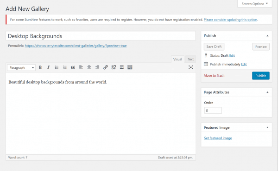This screenshot has height=171, width=278.
Task: Insert or edit a link
Action: point(106,67)
